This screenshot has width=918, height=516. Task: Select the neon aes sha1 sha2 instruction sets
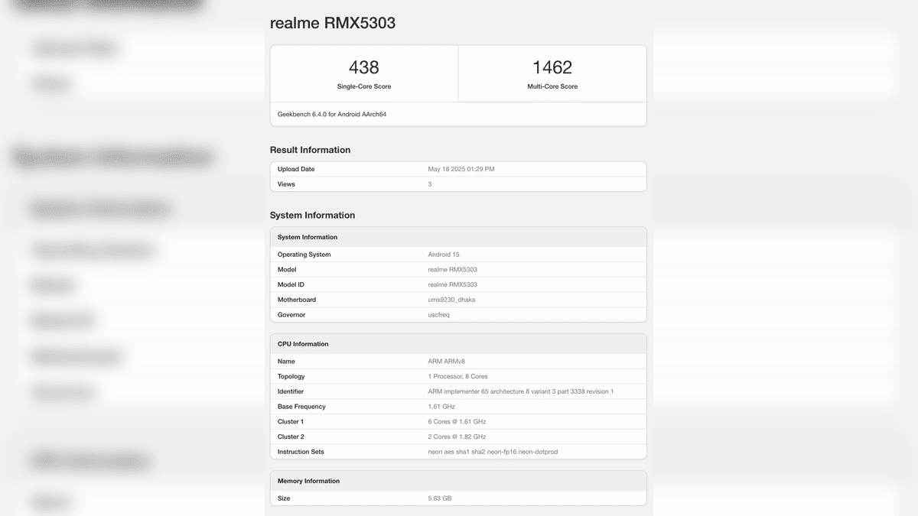(493, 452)
